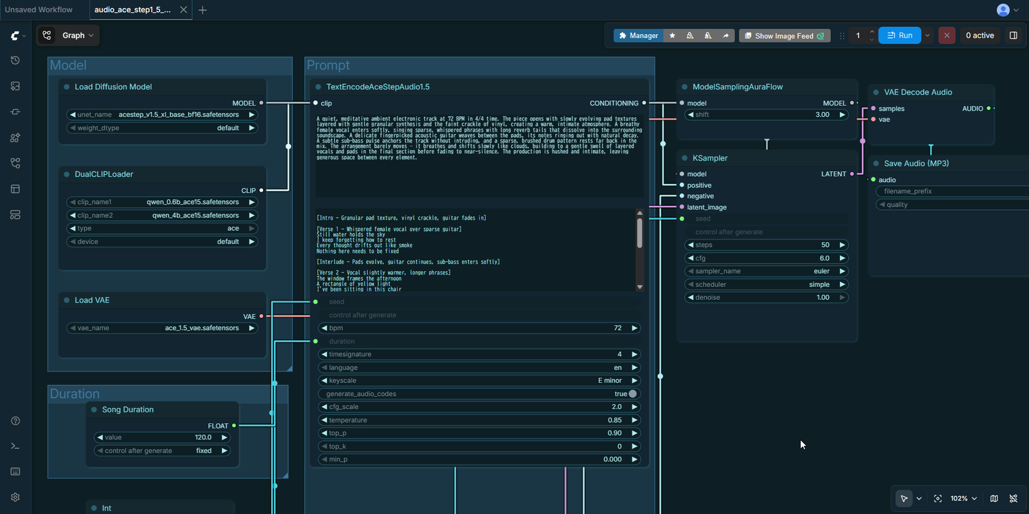Open the scheduler simple selector
Viewport: 1029px width, 514px height.
[767, 284]
